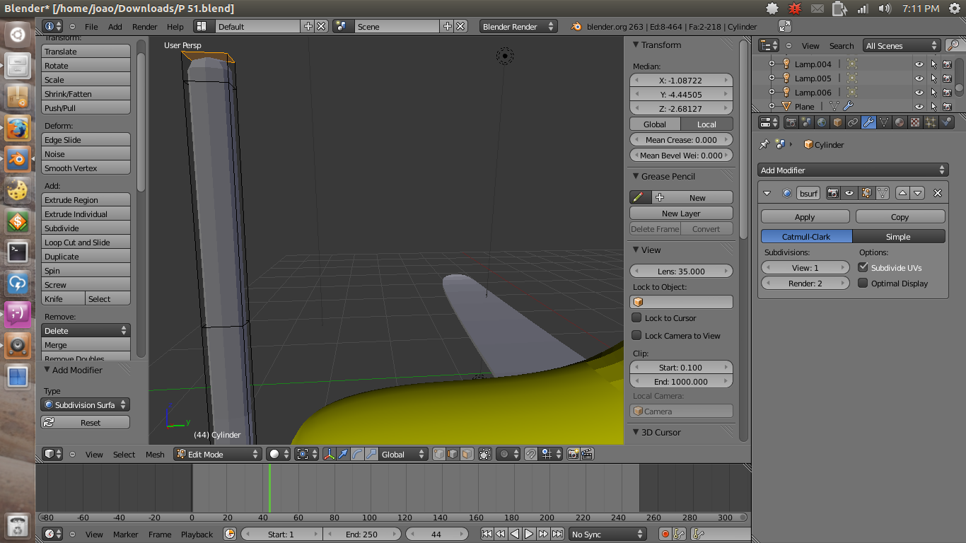Enable the scale manipulator icon
This screenshot has width=966, height=543.
coord(371,455)
